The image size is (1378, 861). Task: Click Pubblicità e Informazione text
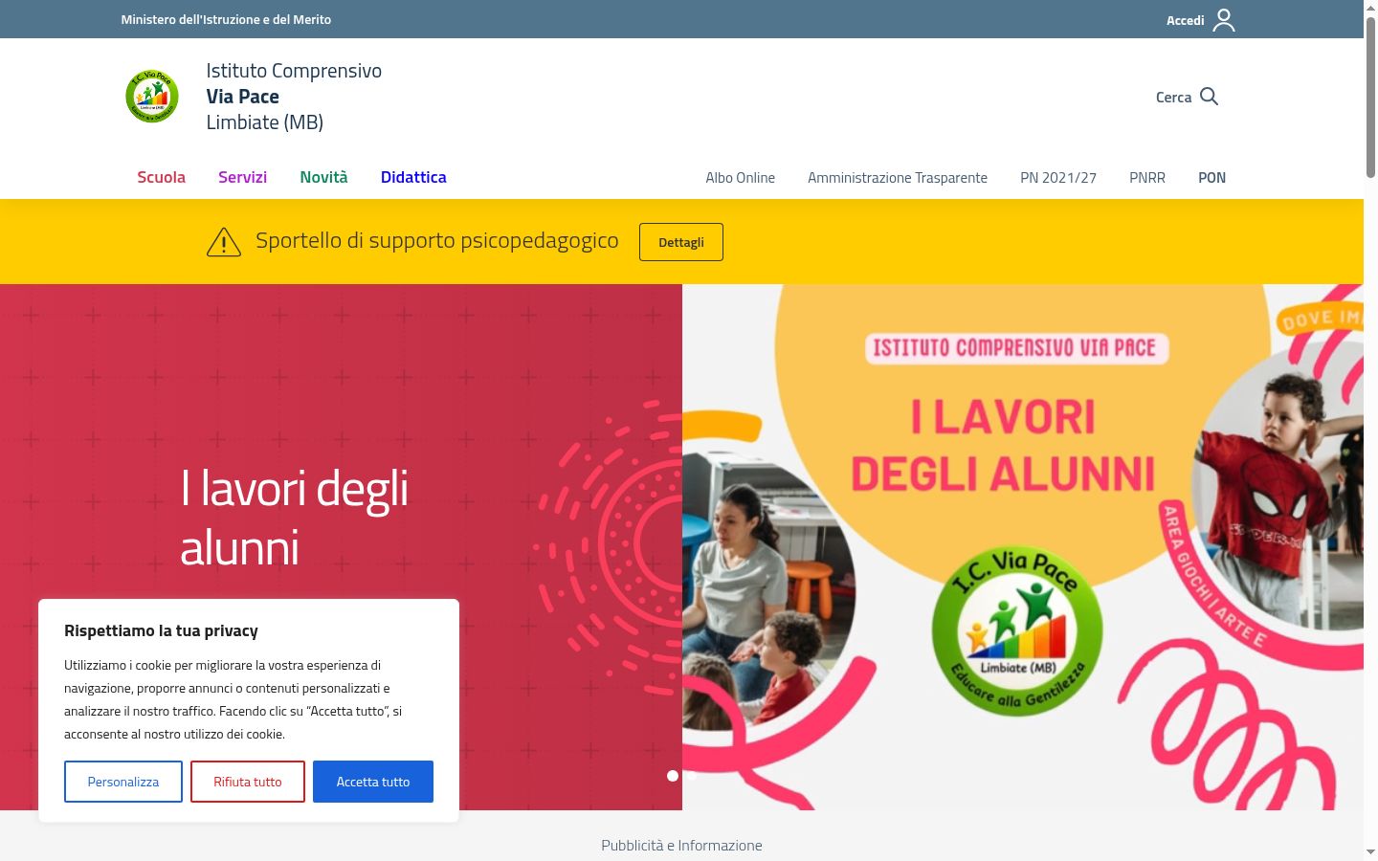tap(681, 846)
